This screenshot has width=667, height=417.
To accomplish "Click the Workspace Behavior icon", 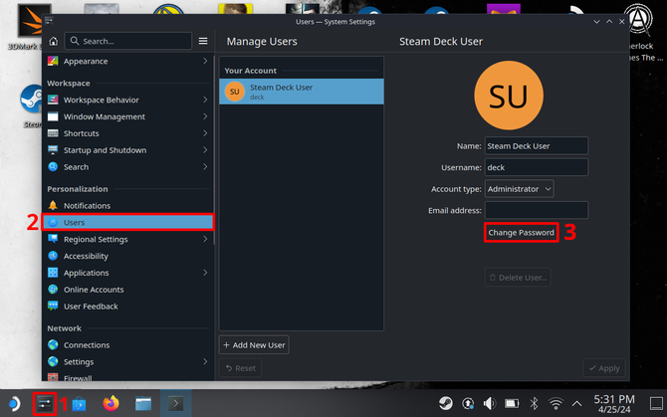I will click(53, 100).
